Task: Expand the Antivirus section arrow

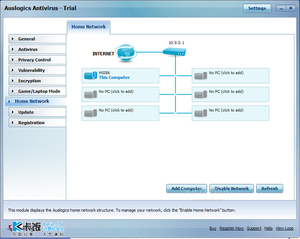Action: [x=13, y=49]
